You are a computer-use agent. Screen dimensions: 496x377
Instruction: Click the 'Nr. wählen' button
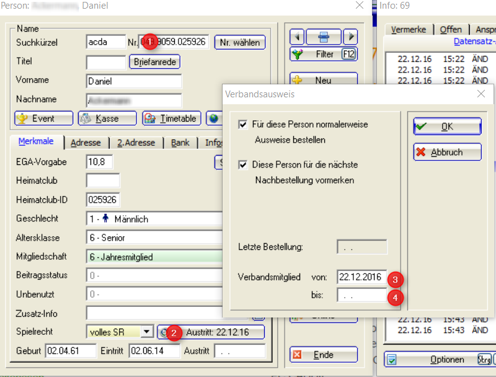pos(239,42)
